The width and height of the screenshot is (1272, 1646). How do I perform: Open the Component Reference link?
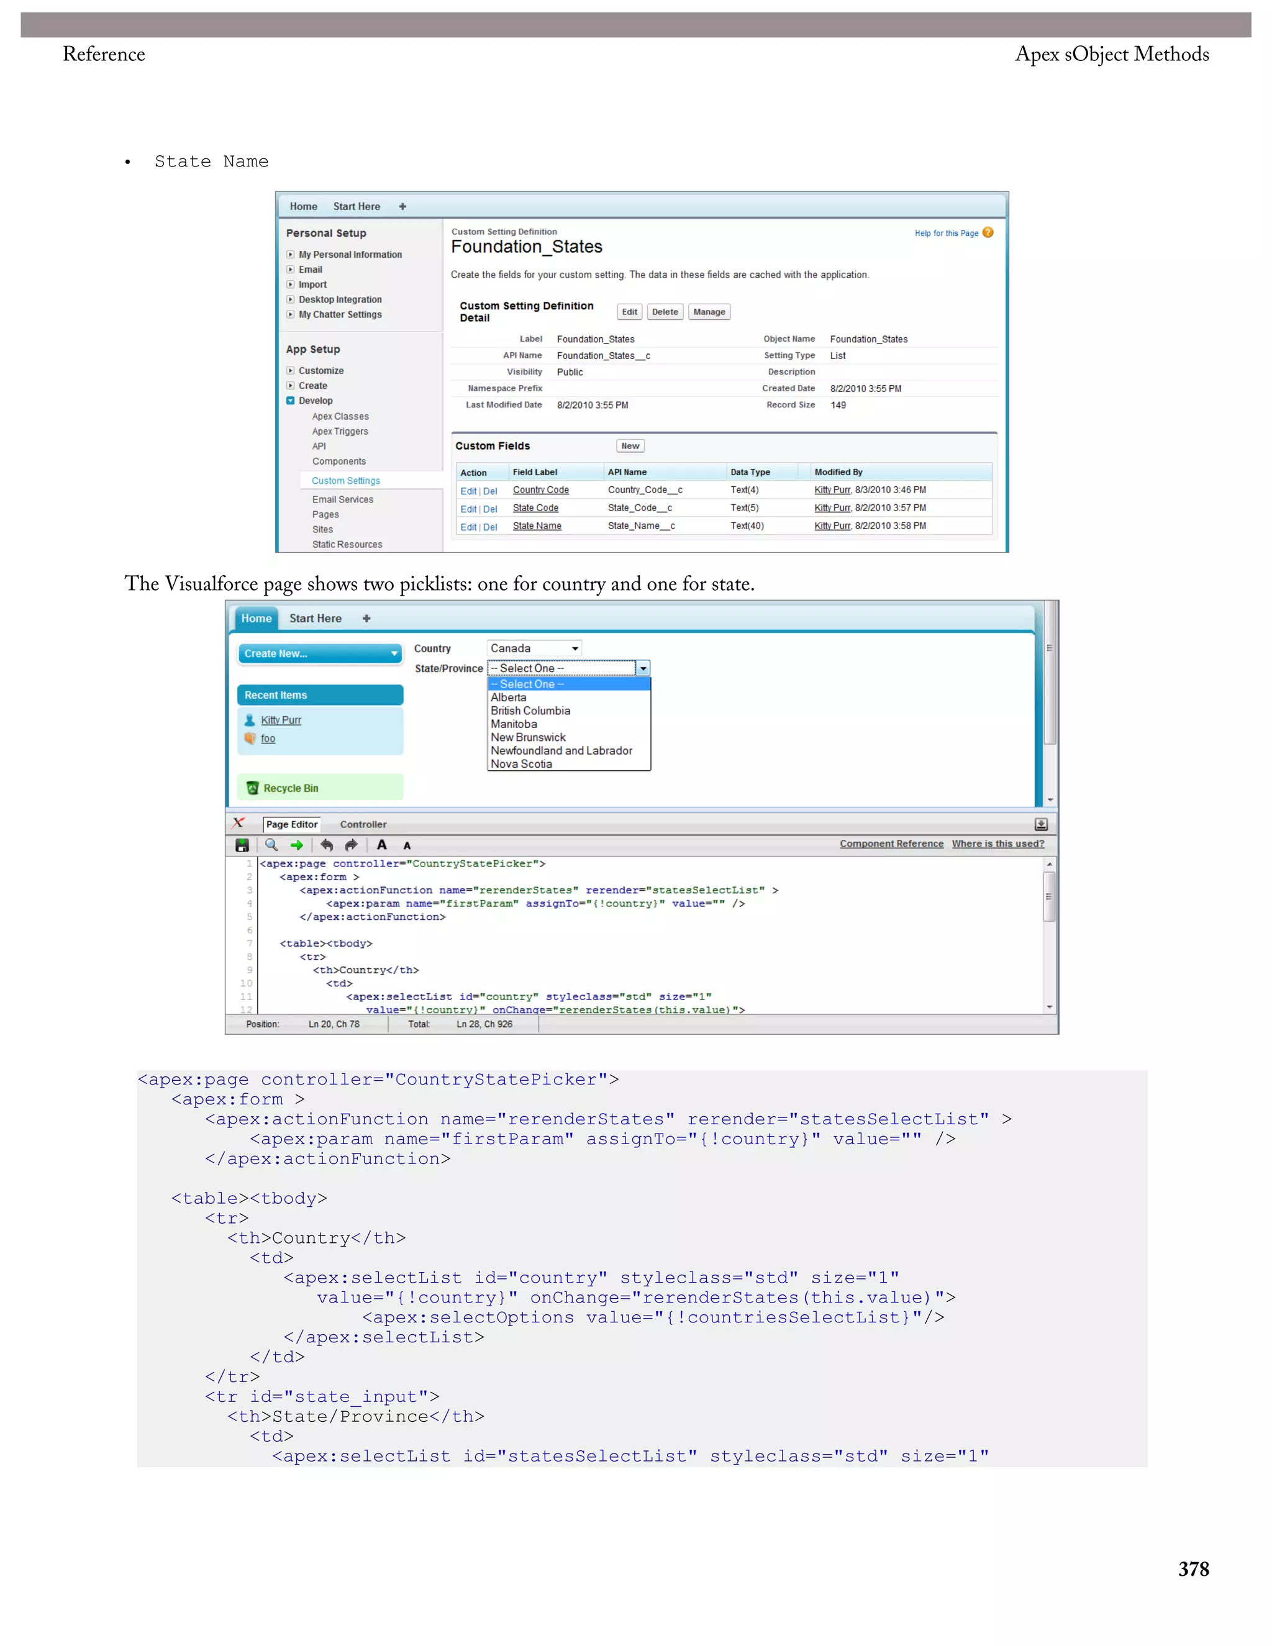(x=891, y=843)
